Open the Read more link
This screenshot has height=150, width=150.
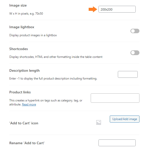click(x=29, y=104)
